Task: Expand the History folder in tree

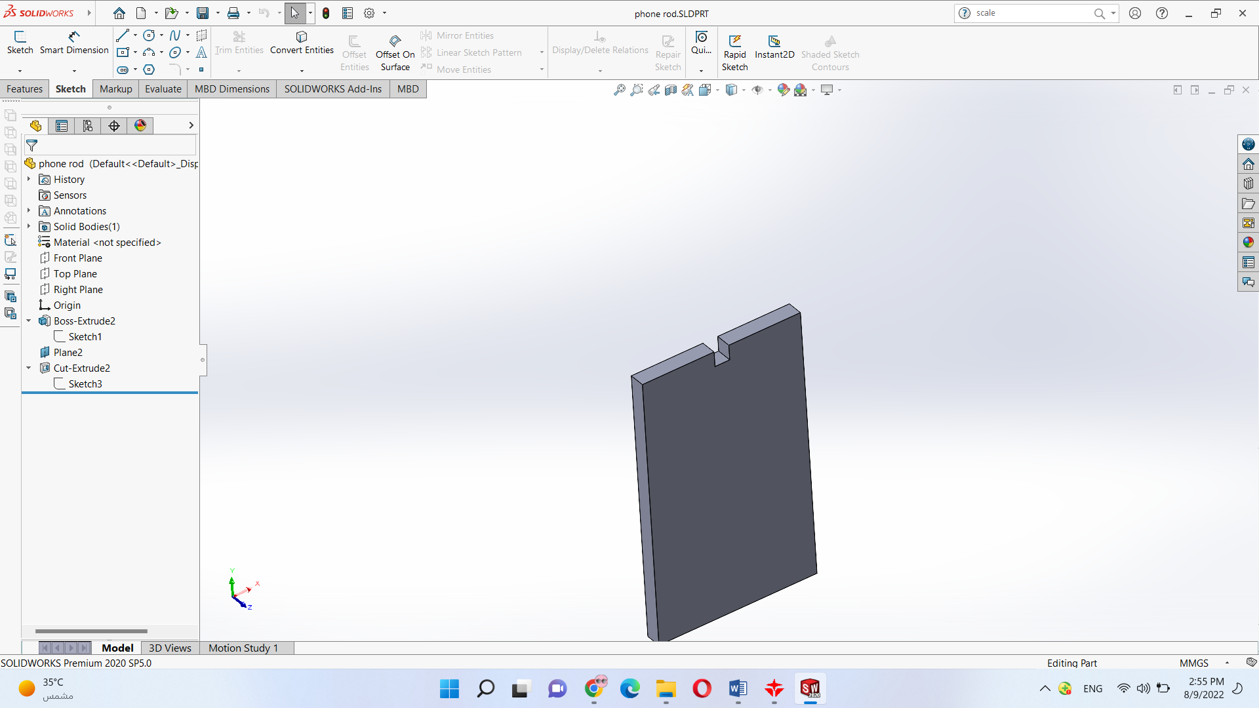Action: 29,179
